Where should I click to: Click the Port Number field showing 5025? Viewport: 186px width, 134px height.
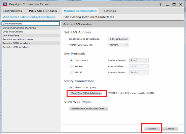(x=139, y=66)
